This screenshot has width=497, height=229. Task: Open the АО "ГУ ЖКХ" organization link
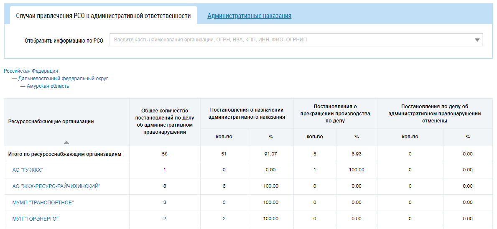click(28, 170)
